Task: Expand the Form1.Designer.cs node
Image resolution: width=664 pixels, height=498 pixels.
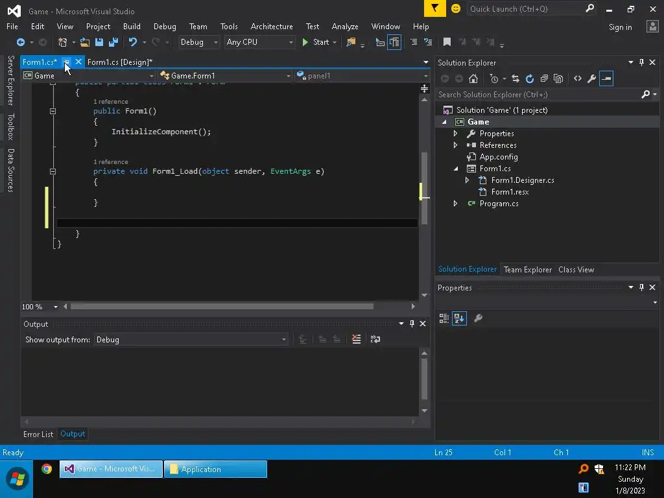Action: click(x=467, y=180)
